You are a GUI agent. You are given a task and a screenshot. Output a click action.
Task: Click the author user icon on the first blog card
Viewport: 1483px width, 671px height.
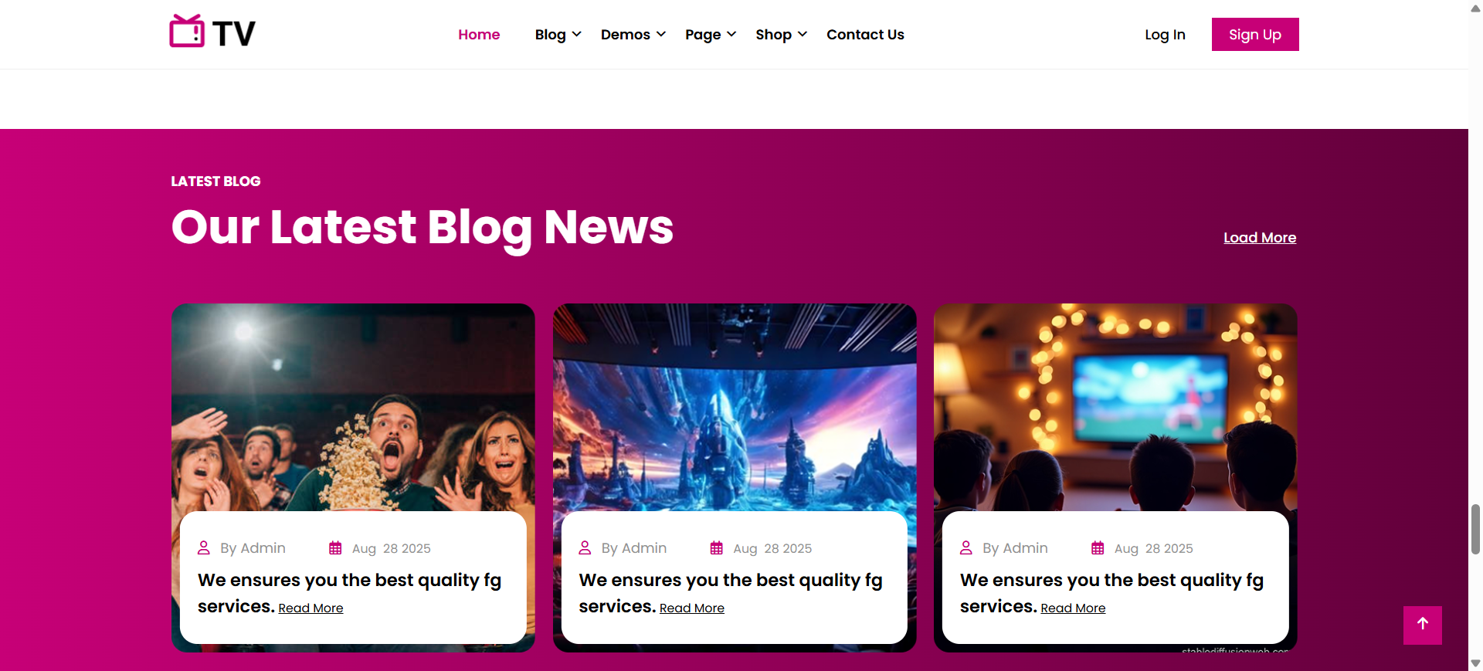tap(204, 547)
